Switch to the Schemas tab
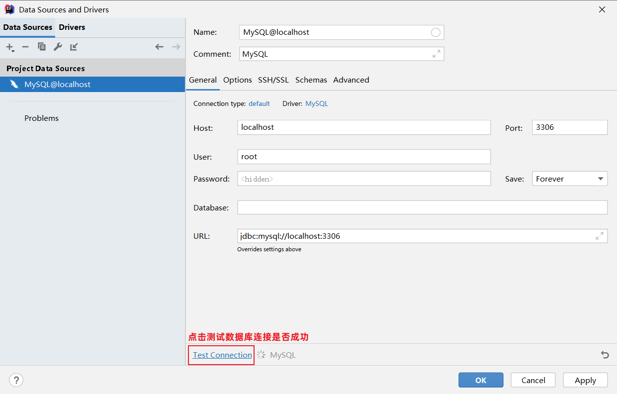This screenshot has height=394, width=617. [x=311, y=80]
